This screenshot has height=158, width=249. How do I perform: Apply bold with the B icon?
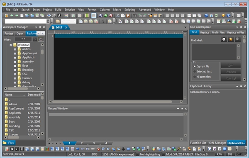(12, 149)
